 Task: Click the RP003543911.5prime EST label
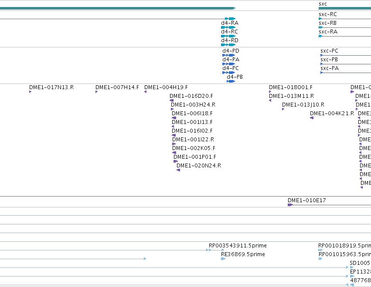[x=238, y=246]
